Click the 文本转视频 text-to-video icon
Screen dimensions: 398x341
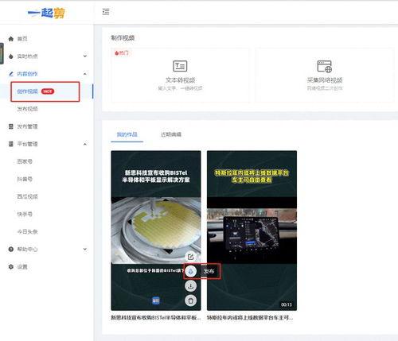pos(180,66)
